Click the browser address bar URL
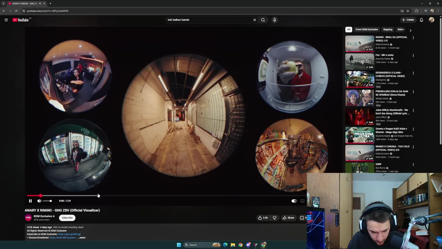This screenshot has width=442, height=249. pyautogui.click(x=48, y=11)
